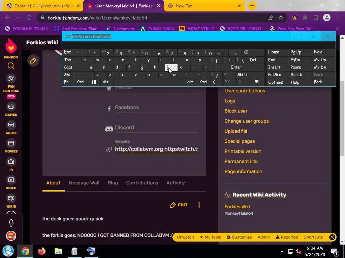Viewport: 345px width, 258px height.
Task: Click the pencil edit profile icon
Action: [33, 60]
